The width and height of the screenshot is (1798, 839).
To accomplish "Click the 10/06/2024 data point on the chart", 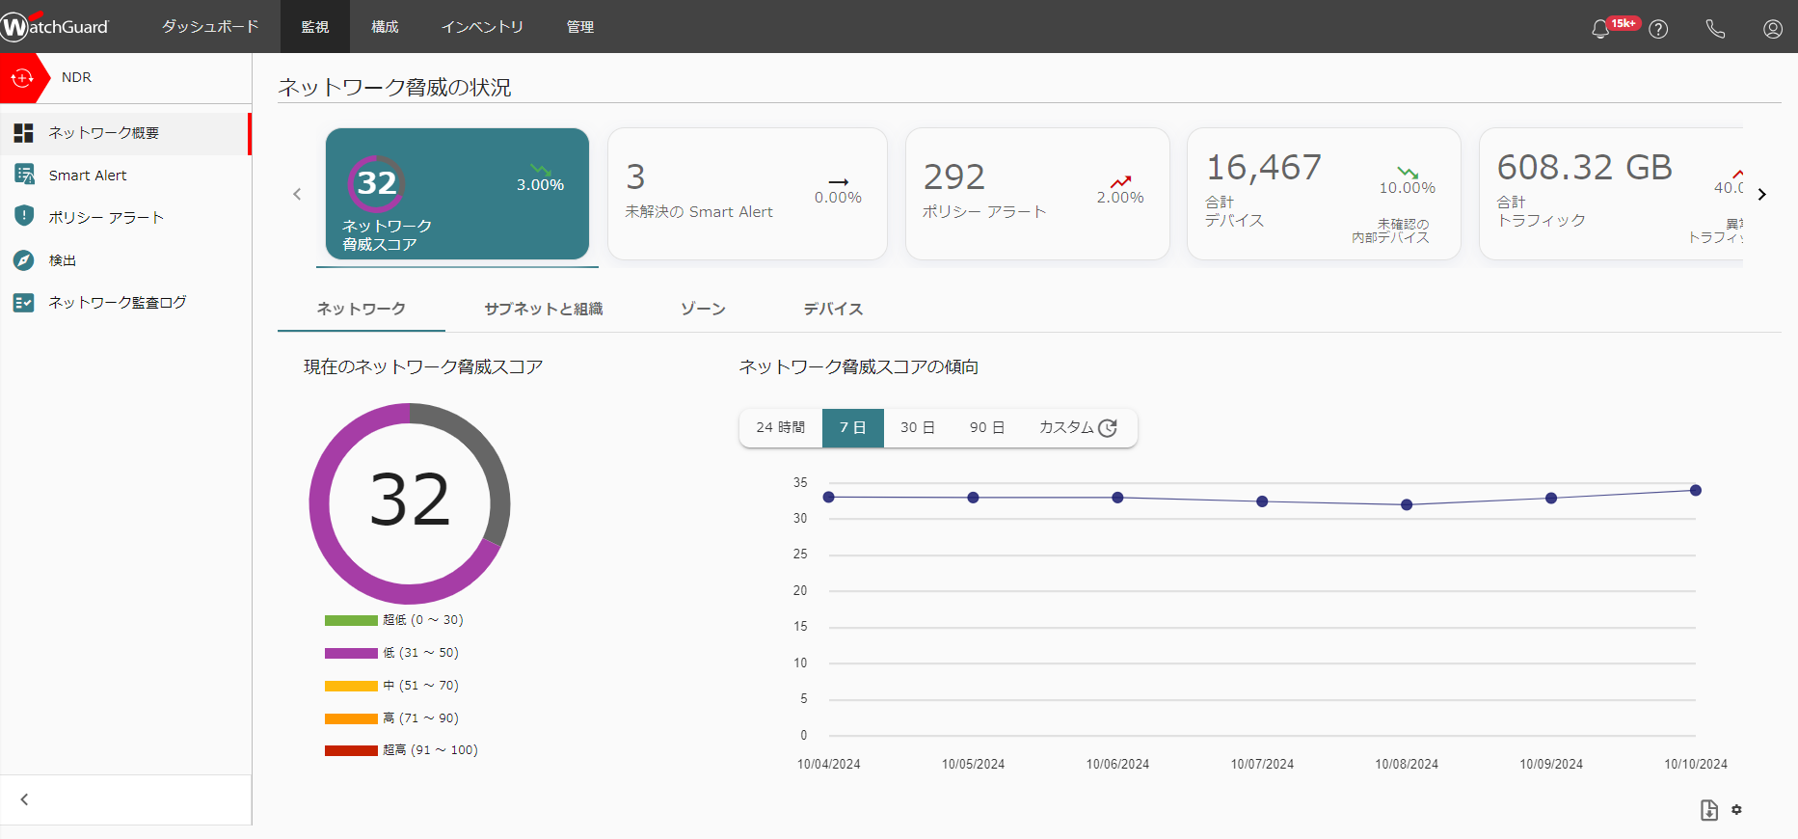I will (x=1117, y=498).
